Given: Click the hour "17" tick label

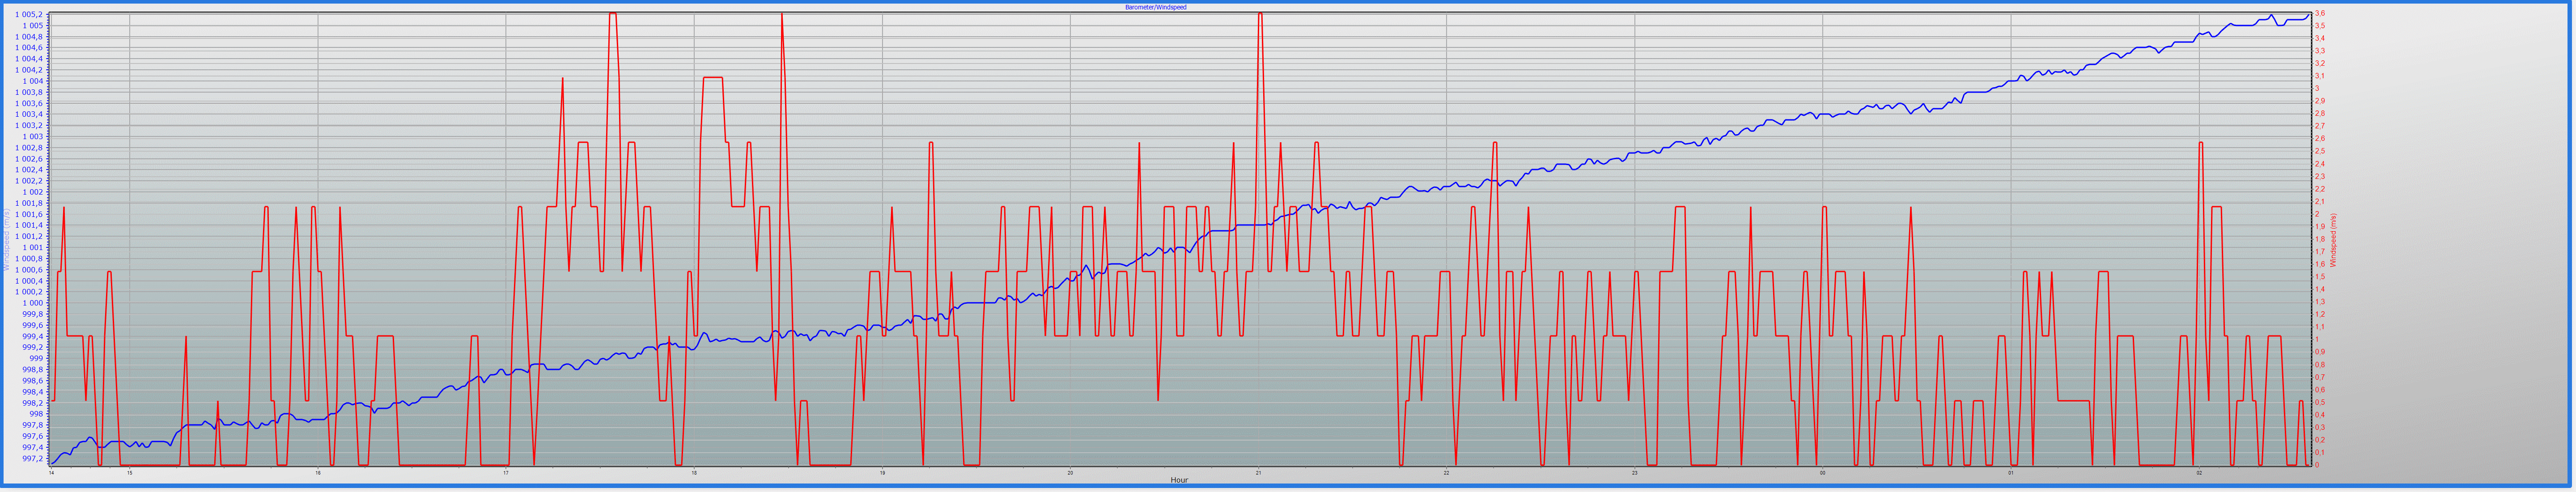Looking at the screenshot, I should point(505,473).
